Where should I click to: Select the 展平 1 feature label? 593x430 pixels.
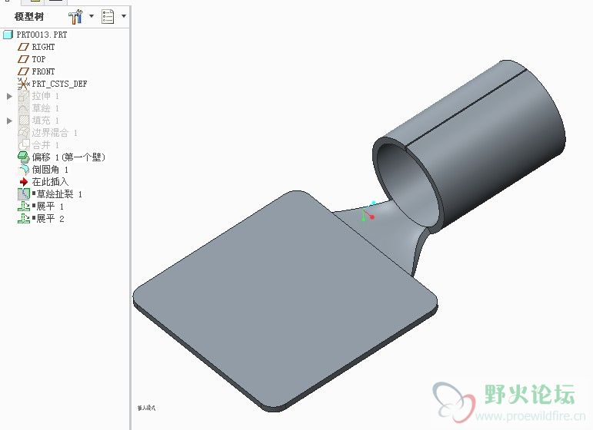coord(50,207)
